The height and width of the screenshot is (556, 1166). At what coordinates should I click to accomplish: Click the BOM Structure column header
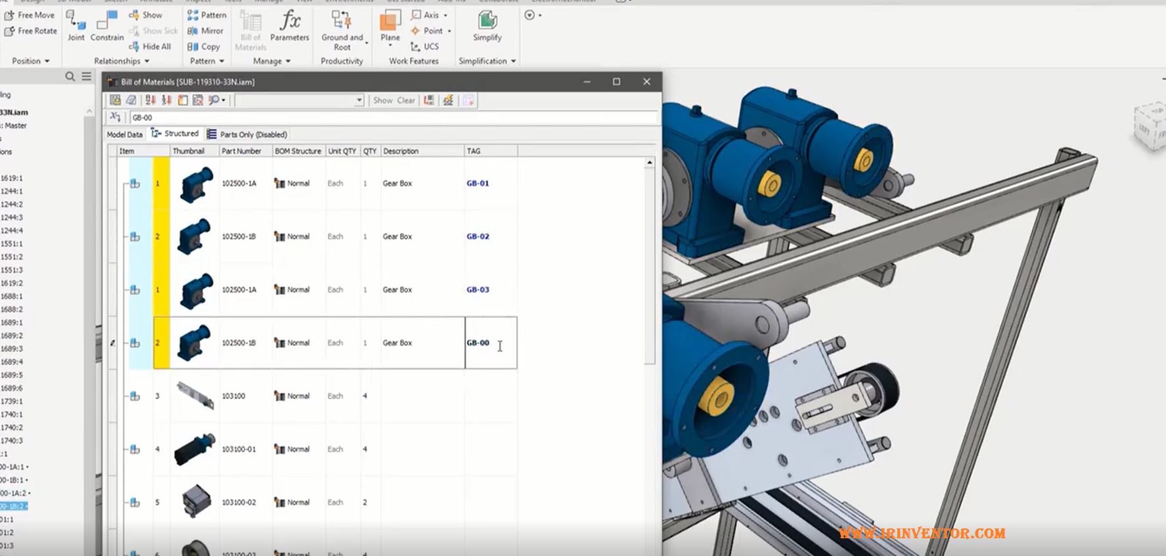[298, 151]
